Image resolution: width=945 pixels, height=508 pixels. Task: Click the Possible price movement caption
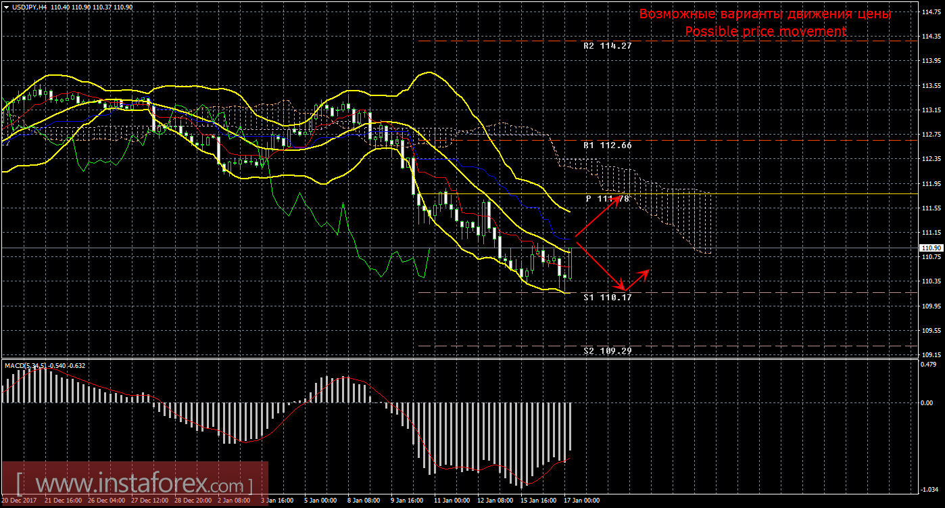[x=765, y=31]
